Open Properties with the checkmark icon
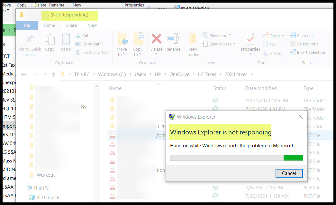This screenshot has width=336, height=205. point(250,39)
